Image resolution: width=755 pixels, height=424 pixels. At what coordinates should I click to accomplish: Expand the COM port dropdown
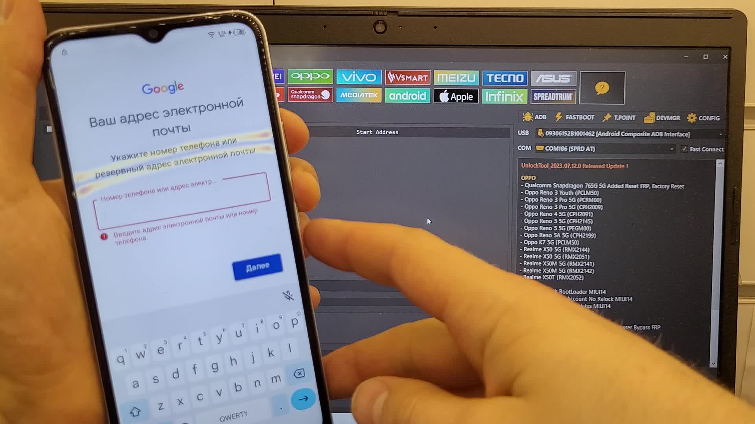(x=672, y=148)
